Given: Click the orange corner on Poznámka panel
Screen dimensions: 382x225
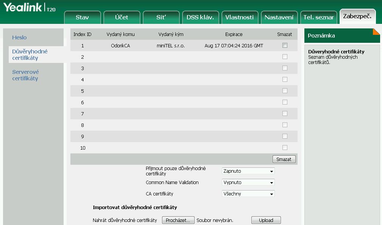Looking at the screenshot, I should (376, 31).
